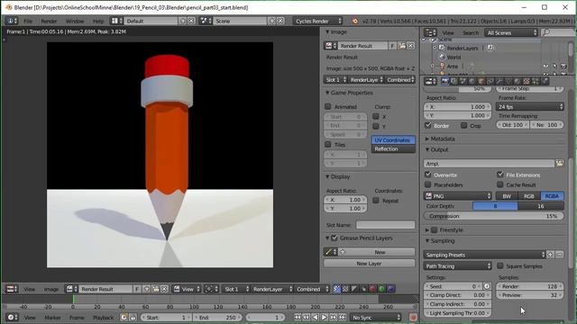Open the Window menu
Screen dimensions: 577x324
pyautogui.click(x=75, y=21)
